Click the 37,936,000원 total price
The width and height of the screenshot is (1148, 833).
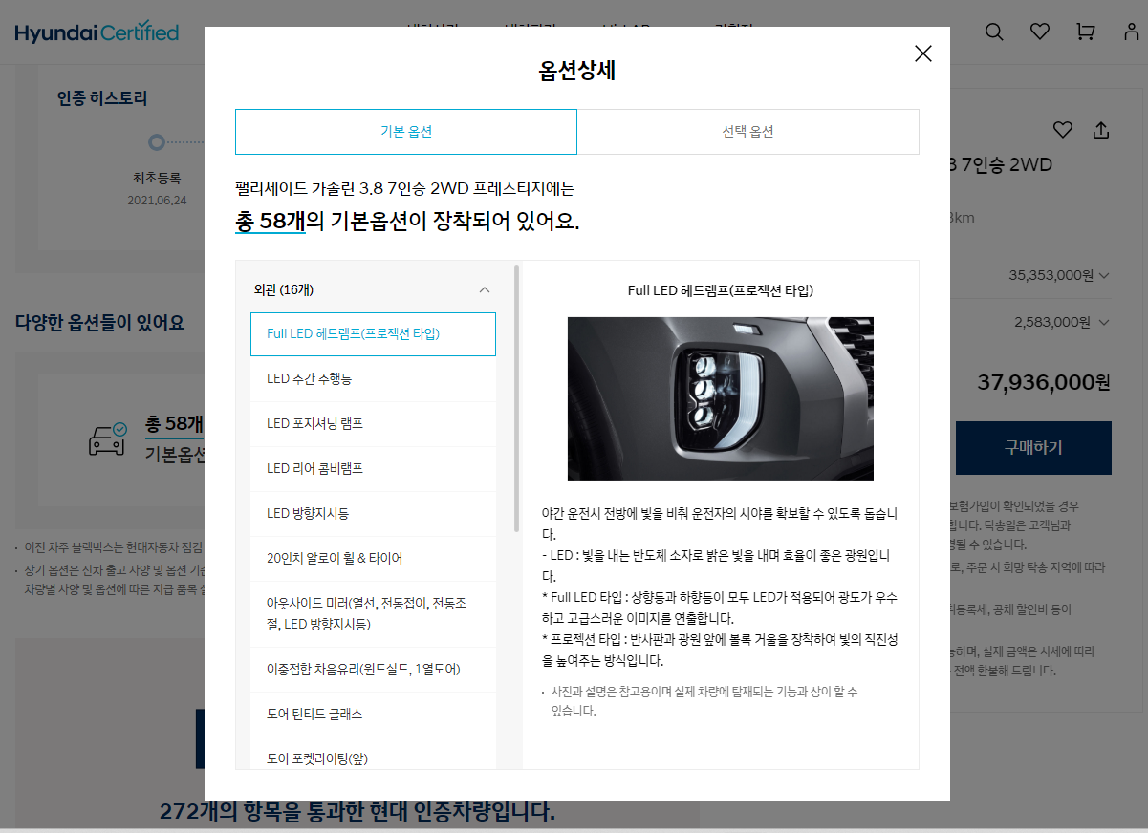point(1044,382)
